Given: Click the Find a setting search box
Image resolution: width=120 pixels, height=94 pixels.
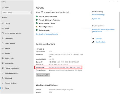Looking at the screenshot, I should point(17,13).
